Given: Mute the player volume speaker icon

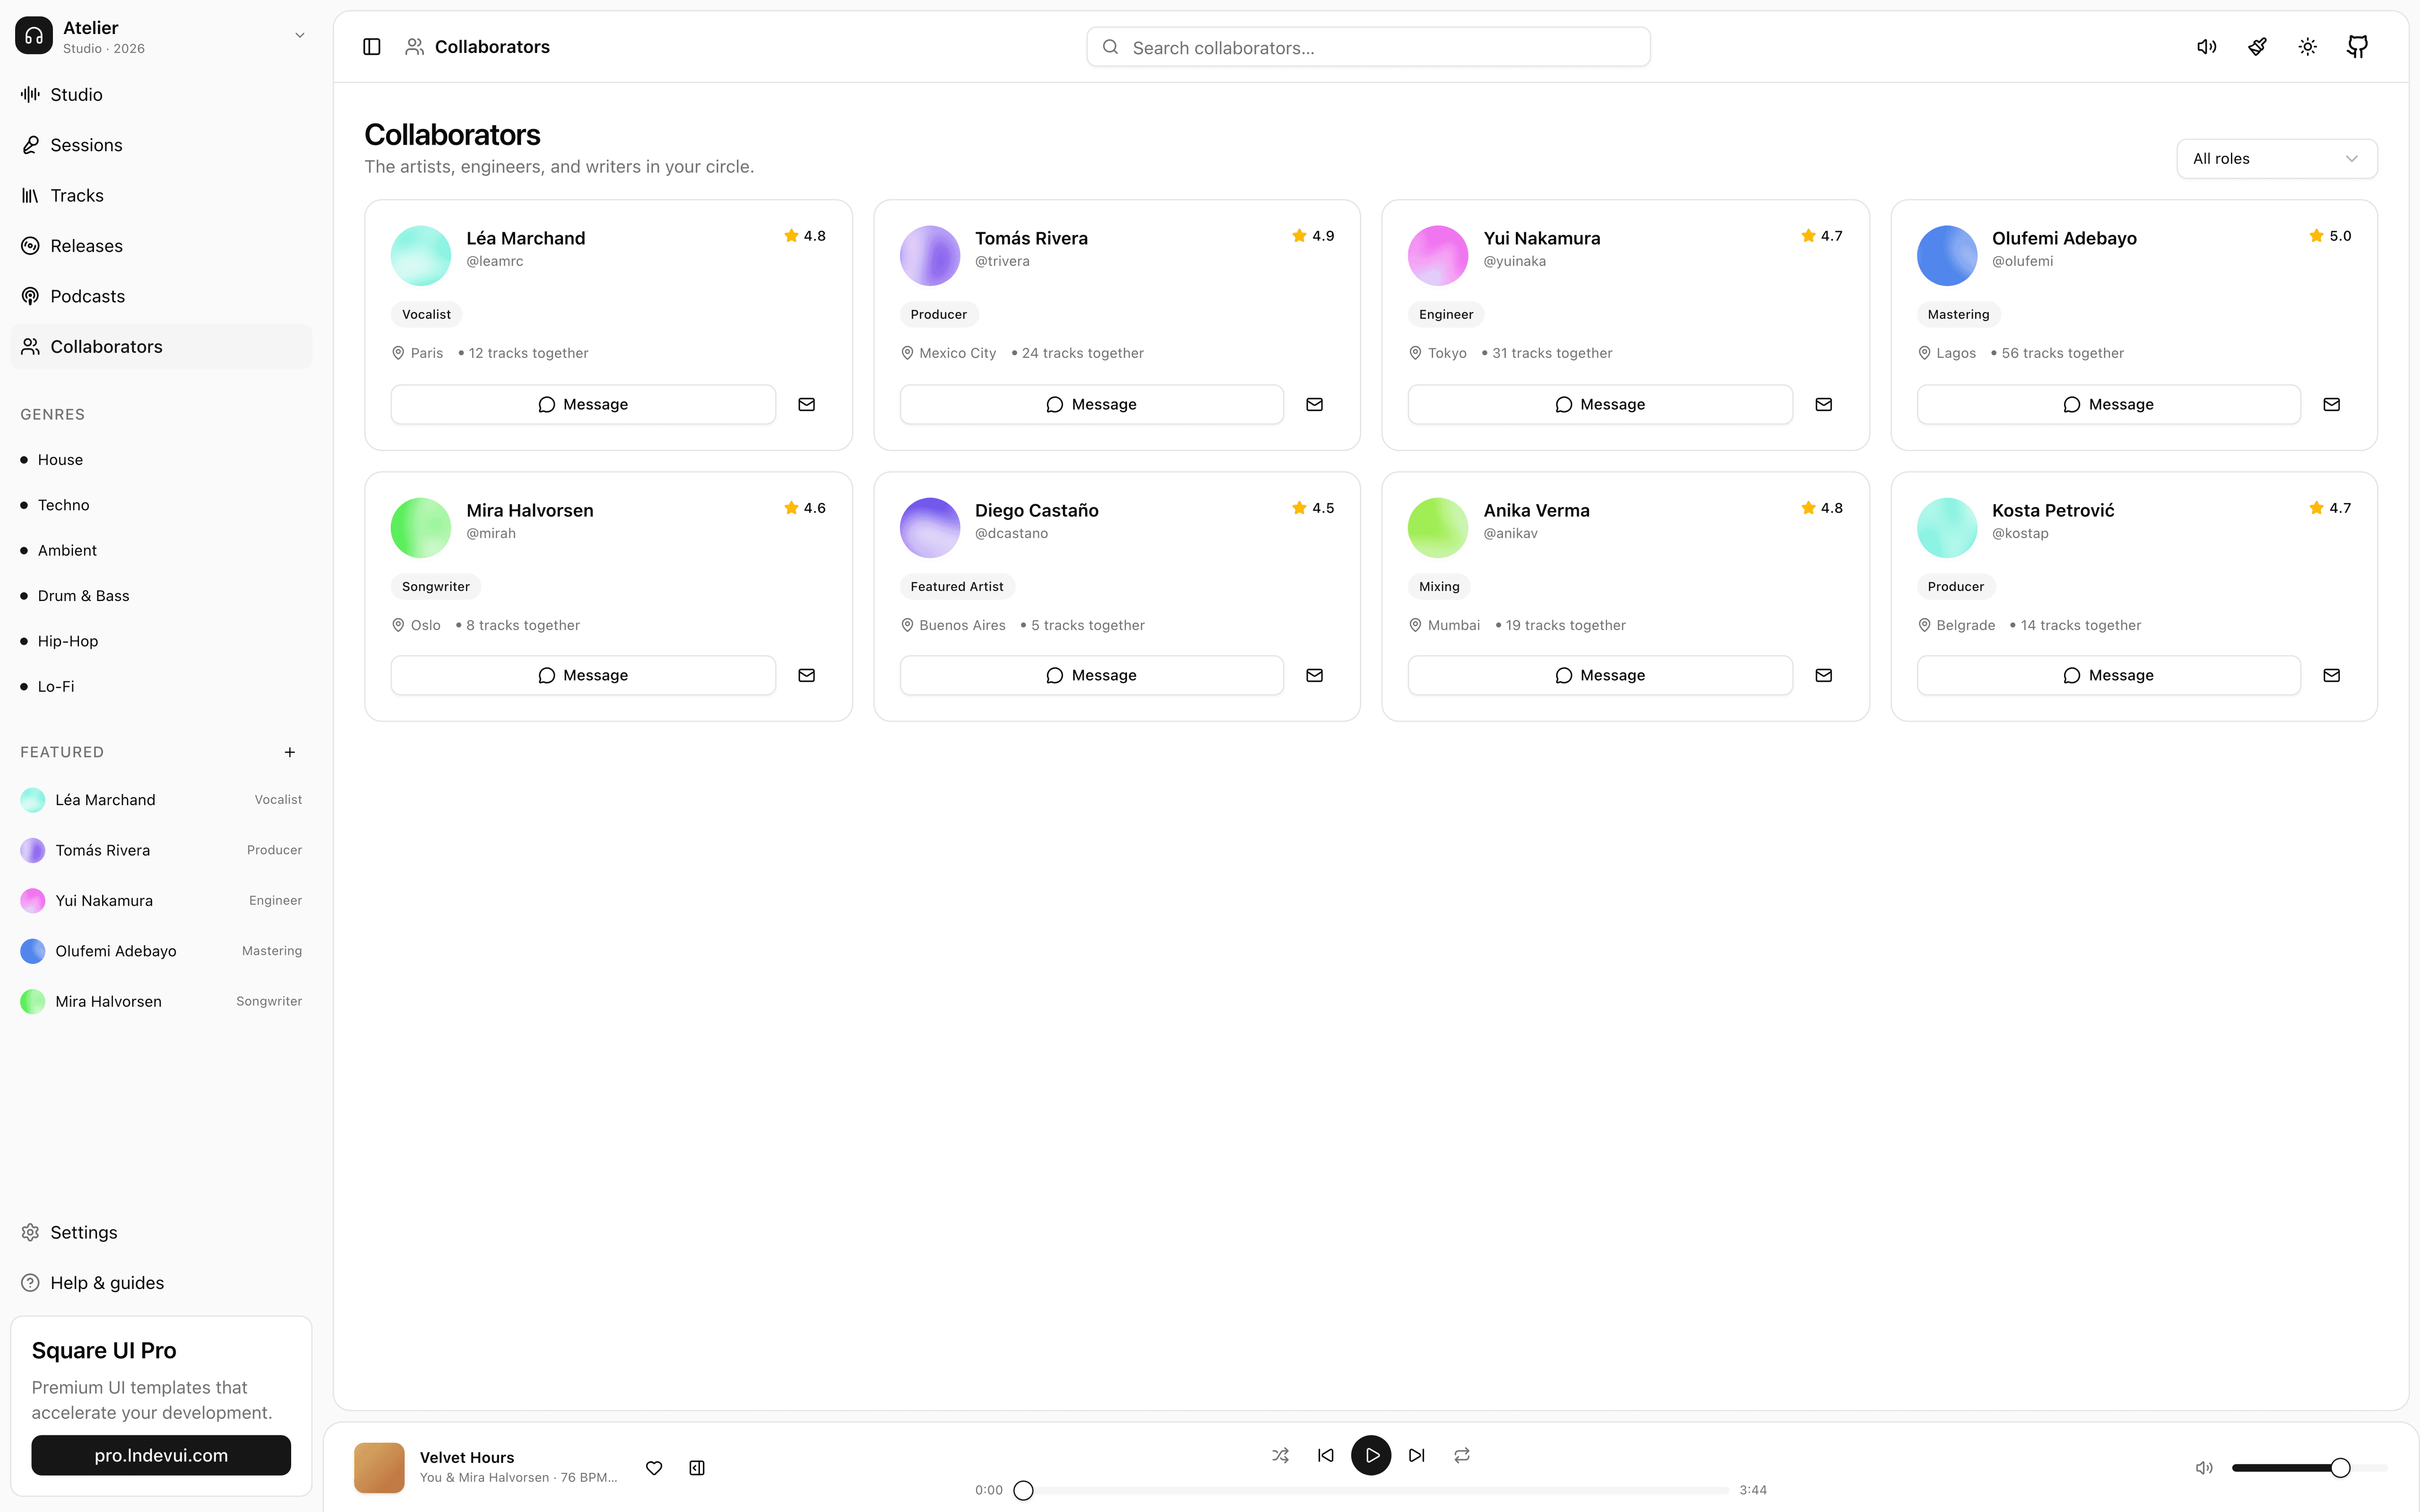Looking at the screenshot, I should (x=2204, y=1468).
